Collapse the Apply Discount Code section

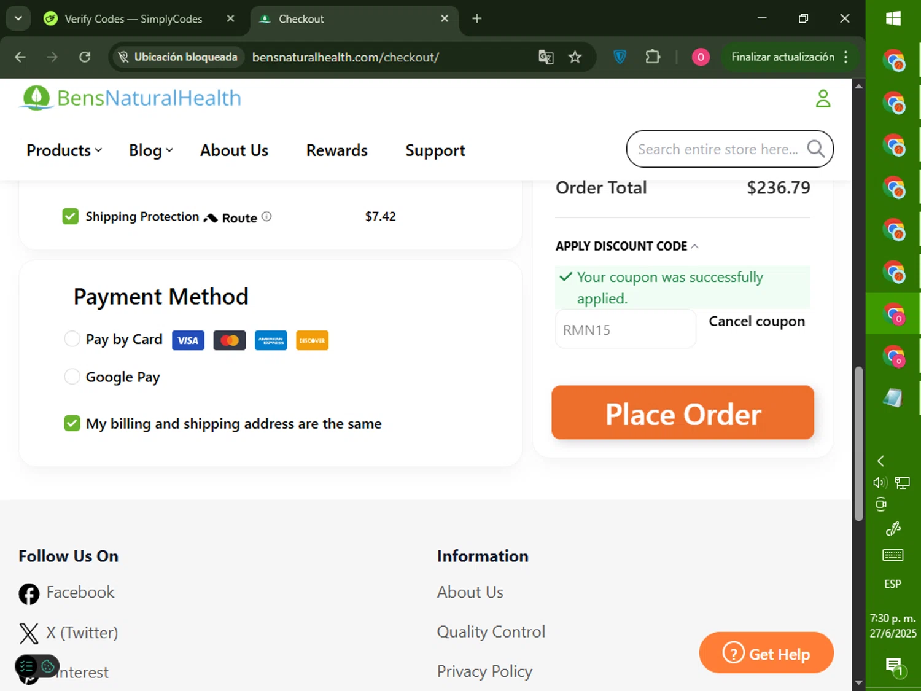(627, 246)
